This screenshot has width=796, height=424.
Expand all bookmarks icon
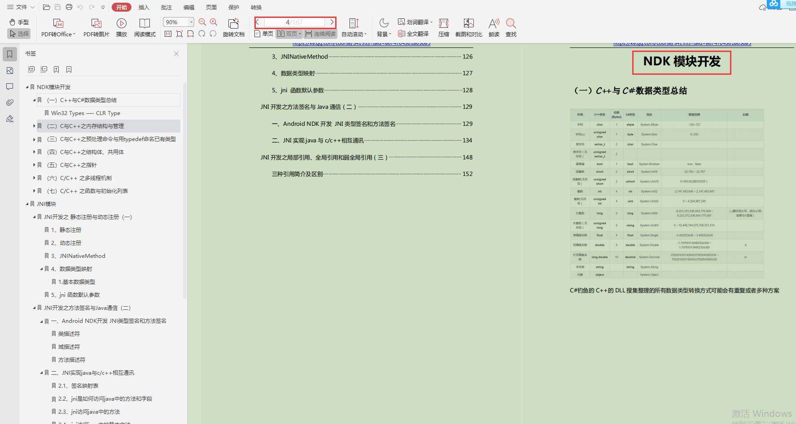31,69
